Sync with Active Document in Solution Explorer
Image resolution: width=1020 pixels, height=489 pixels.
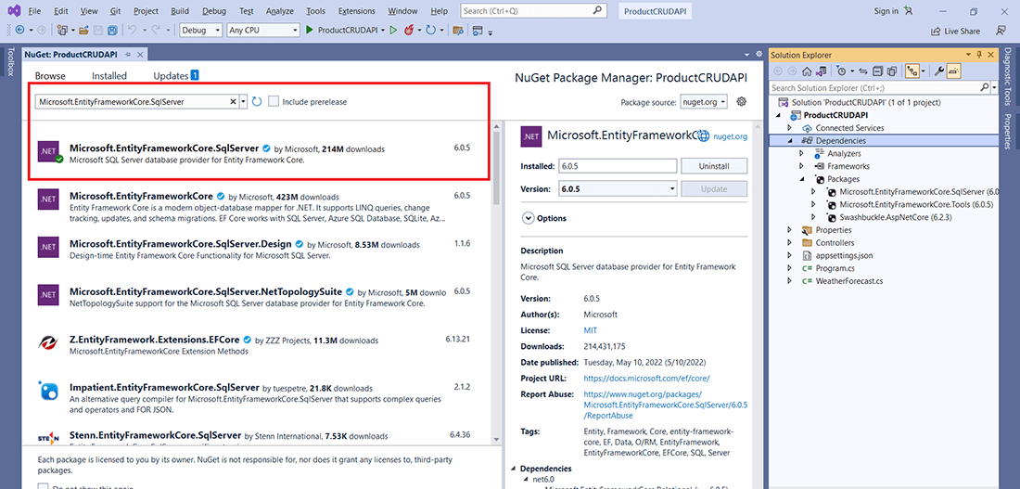coord(863,71)
